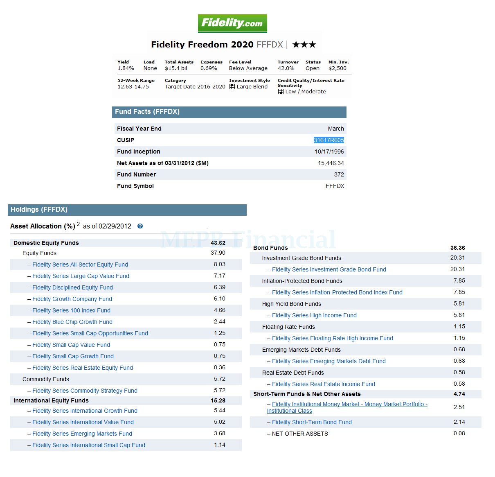Viewport: 495px width, 477px height.
Task: Click the Fund Inception date 10/17/1996
Action: pos(329,151)
